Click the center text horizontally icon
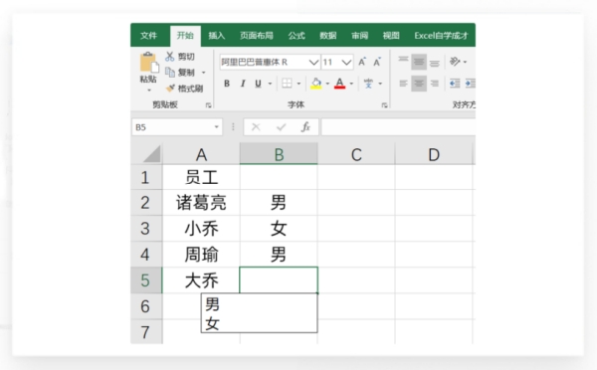The height and width of the screenshot is (370, 597). click(x=419, y=84)
